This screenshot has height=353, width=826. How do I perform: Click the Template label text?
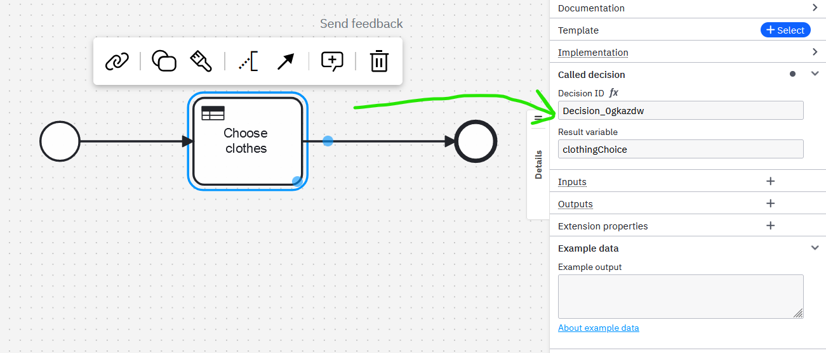578,30
